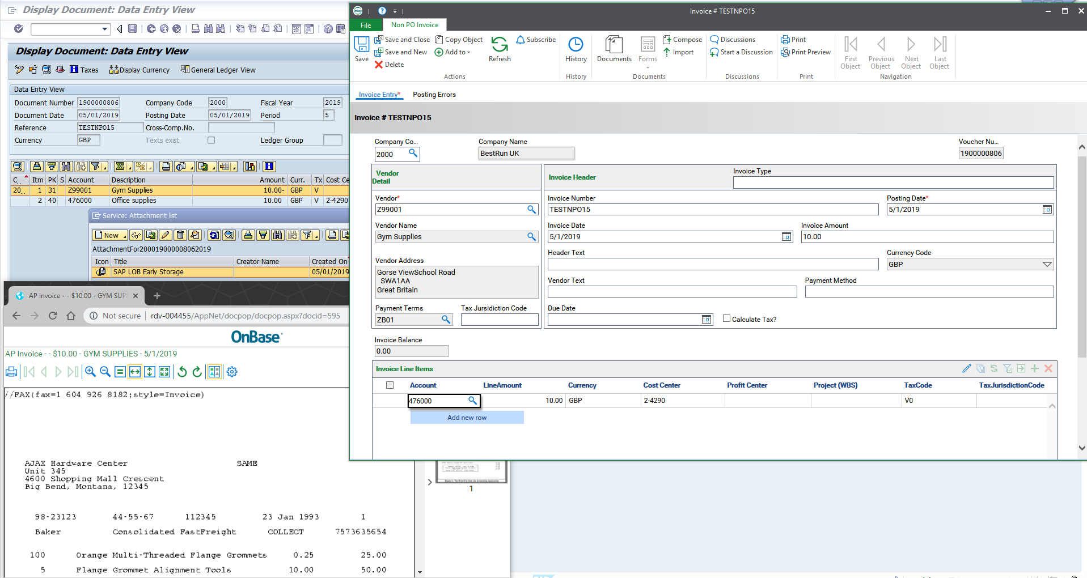Select the Gym Supplies SAP line item
Image resolution: width=1087 pixels, height=578 pixels.
pos(180,190)
